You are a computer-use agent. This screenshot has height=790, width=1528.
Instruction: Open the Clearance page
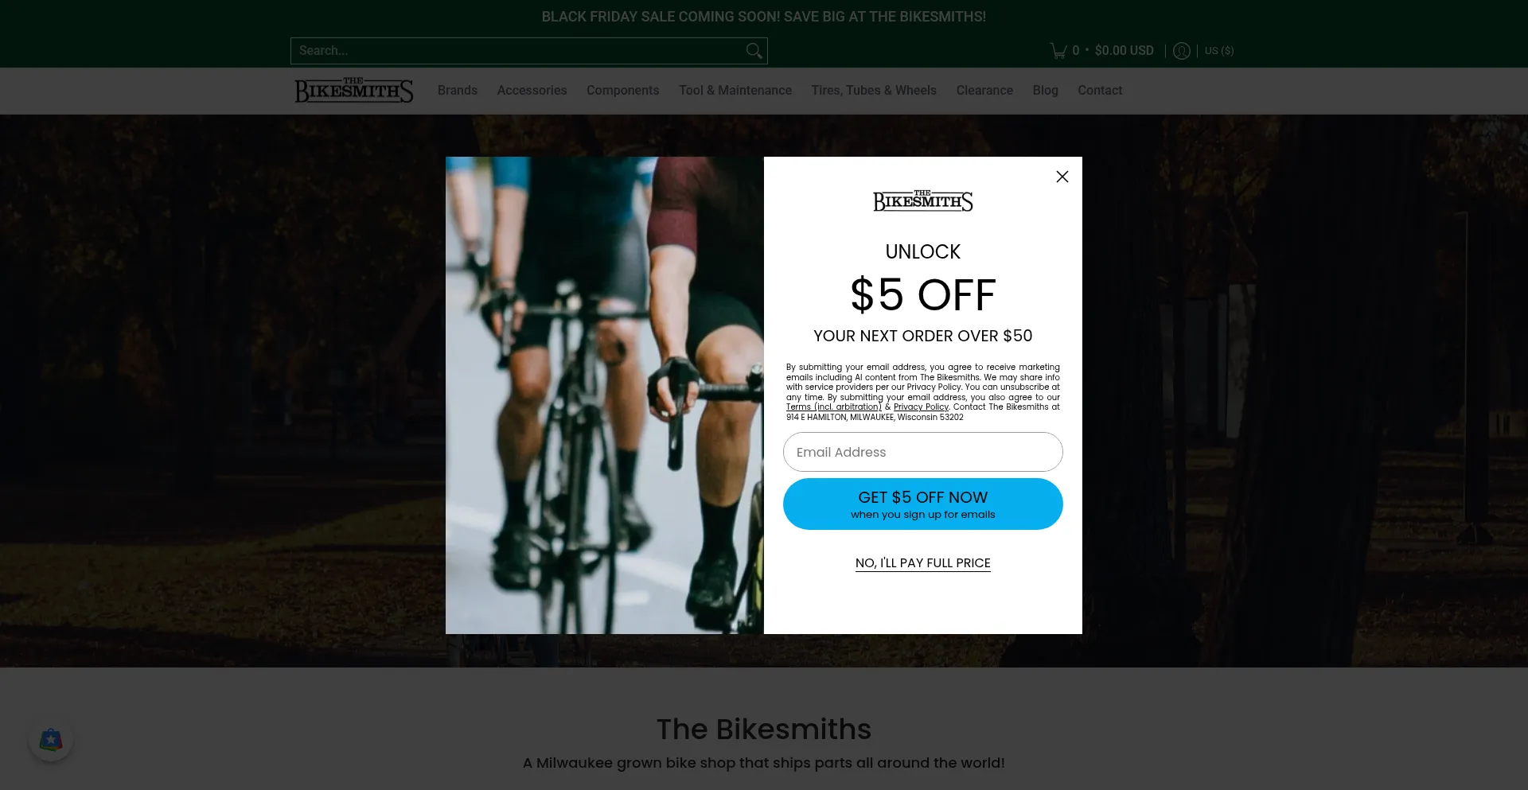(984, 91)
